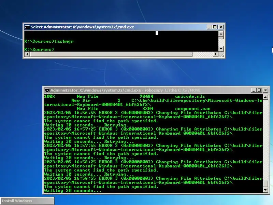Click the error line timestamped 16:58:25
Screen dimensions: 273x205
pyautogui.click(x=153, y=162)
